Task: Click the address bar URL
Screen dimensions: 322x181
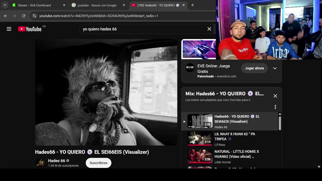Action: pyautogui.click(x=99, y=16)
